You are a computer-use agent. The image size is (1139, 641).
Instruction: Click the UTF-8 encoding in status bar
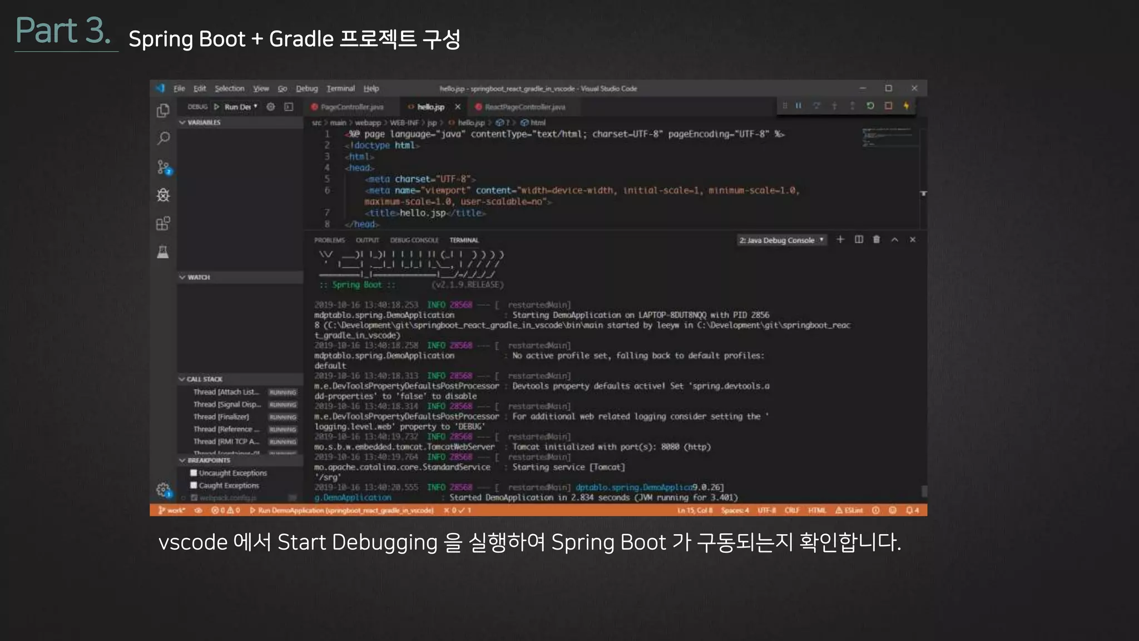(766, 510)
